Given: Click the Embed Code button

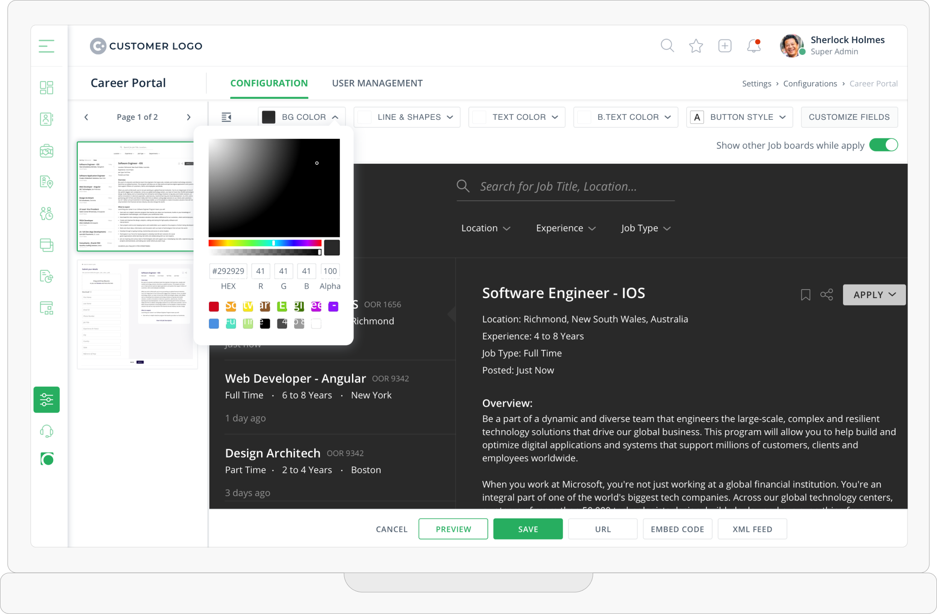Looking at the screenshot, I should click(x=677, y=529).
